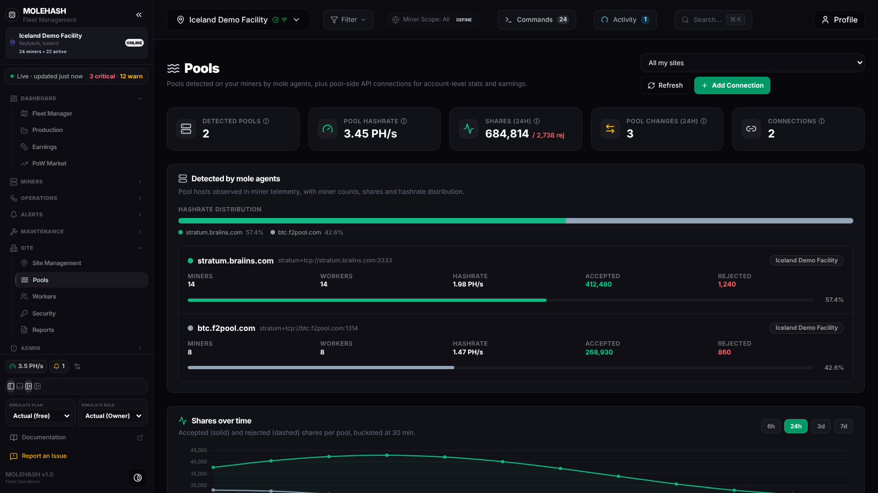Open the sliders settings icon beside alerts
This screenshot has height=493, width=878.
[77, 366]
